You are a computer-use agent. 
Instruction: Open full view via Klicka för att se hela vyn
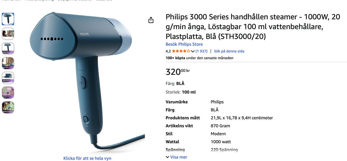(87, 158)
